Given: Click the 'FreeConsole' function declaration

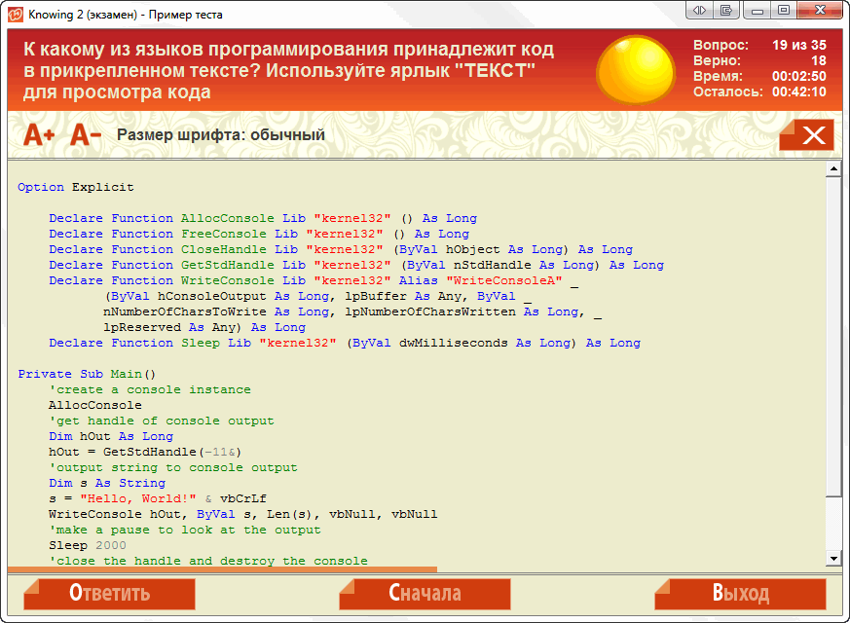Looking at the screenshot, I should tap(259, 234).
